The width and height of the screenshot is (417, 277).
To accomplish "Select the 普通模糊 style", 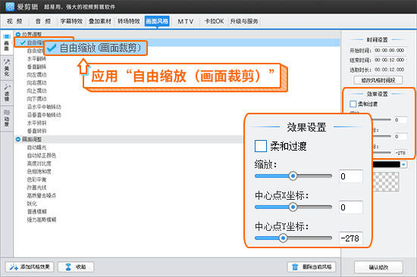I will (x=36, y=212).
